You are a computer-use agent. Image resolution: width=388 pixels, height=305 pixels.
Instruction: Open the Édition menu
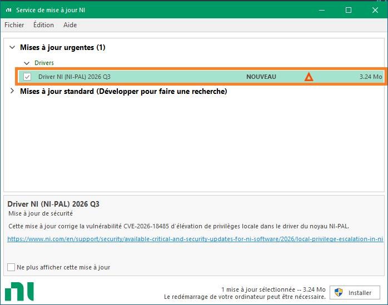(43, 25)
